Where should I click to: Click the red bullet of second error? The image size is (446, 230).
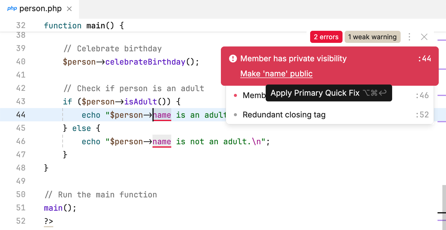235,96
